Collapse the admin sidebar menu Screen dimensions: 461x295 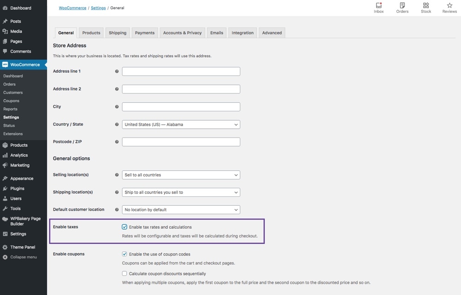point(23,257)
